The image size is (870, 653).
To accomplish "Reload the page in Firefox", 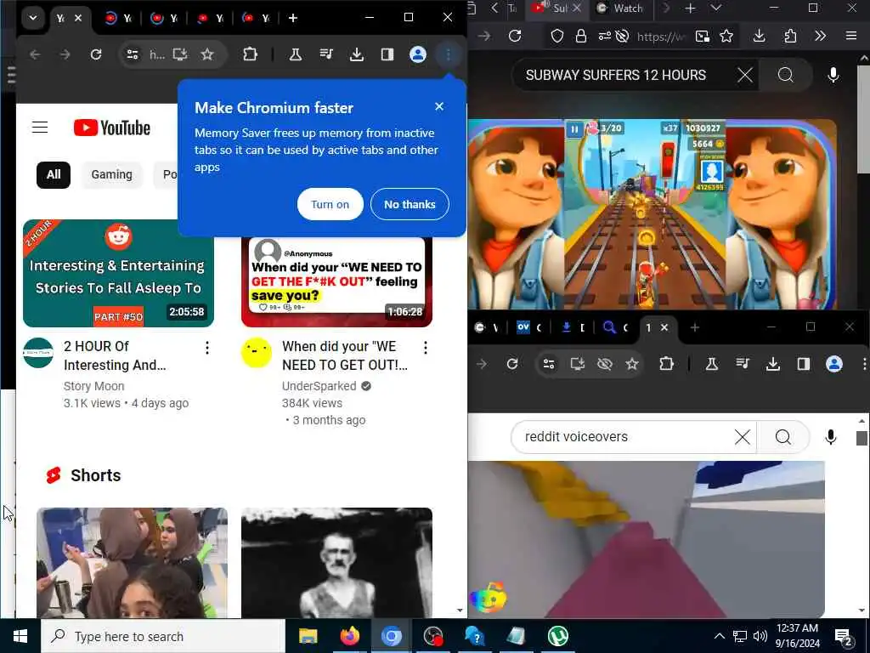I will pos(515,36).
